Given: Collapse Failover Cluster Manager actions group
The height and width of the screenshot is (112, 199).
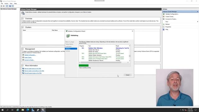Looking at the screenshot, I should (x=197, y=12).
